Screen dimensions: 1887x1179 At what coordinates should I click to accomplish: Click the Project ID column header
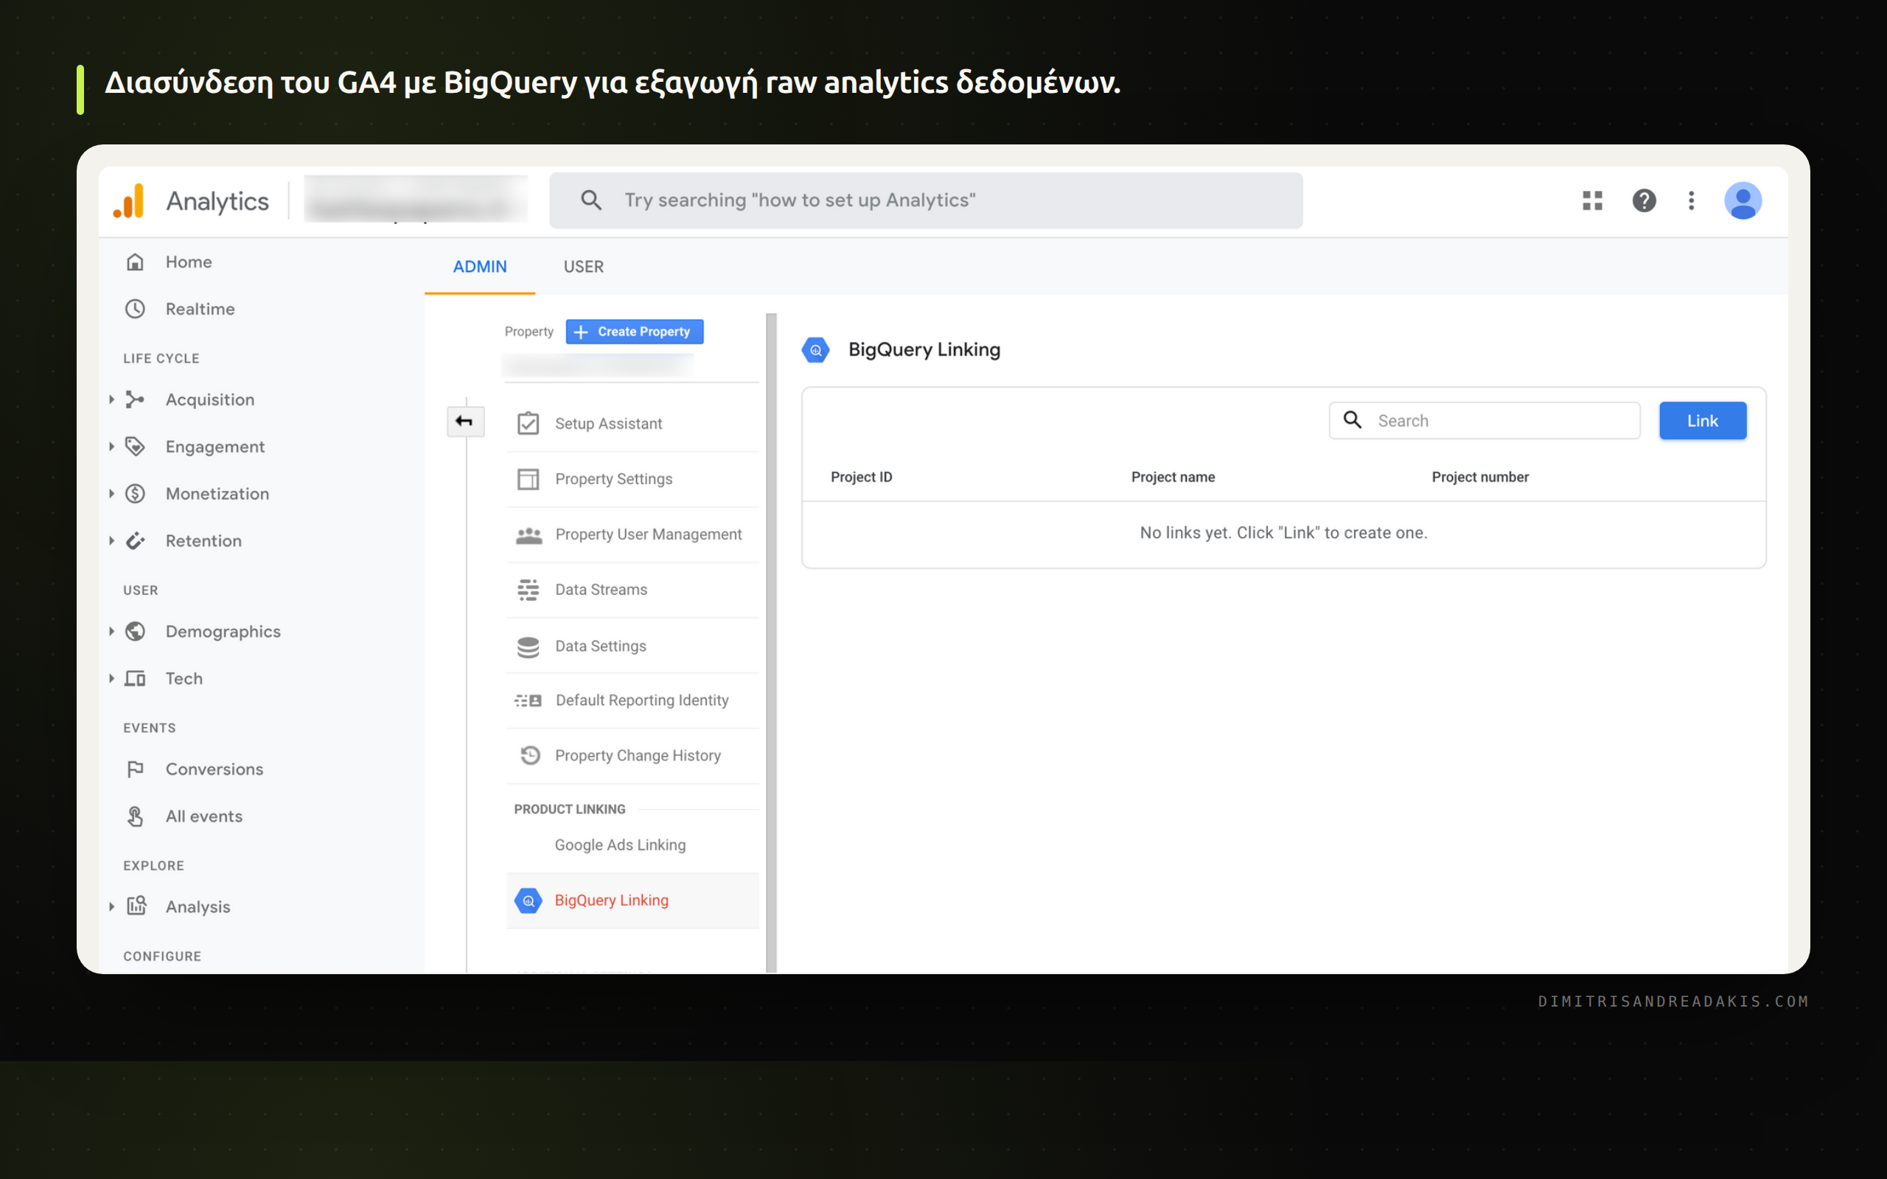861,477
